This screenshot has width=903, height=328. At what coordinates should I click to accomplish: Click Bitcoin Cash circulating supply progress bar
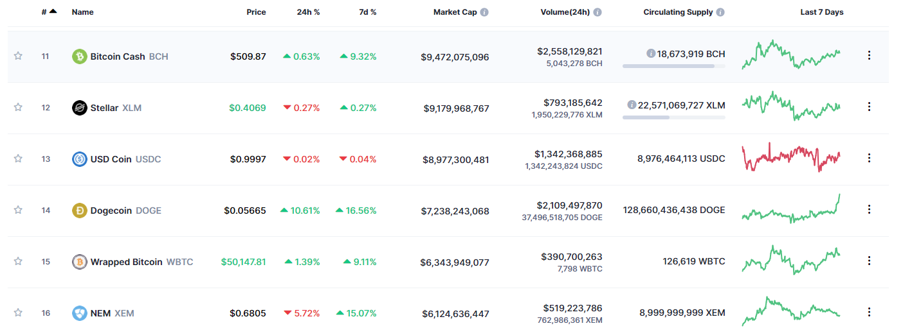coord(674,65)
